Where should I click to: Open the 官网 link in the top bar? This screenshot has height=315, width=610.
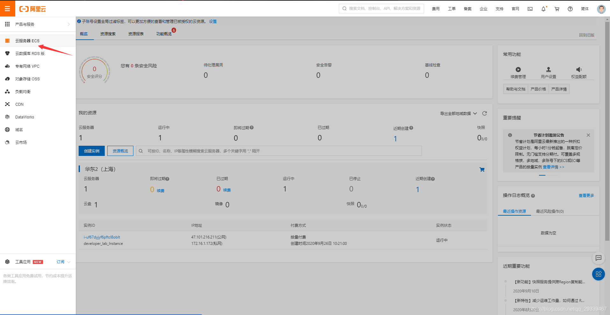pos(515,9)
